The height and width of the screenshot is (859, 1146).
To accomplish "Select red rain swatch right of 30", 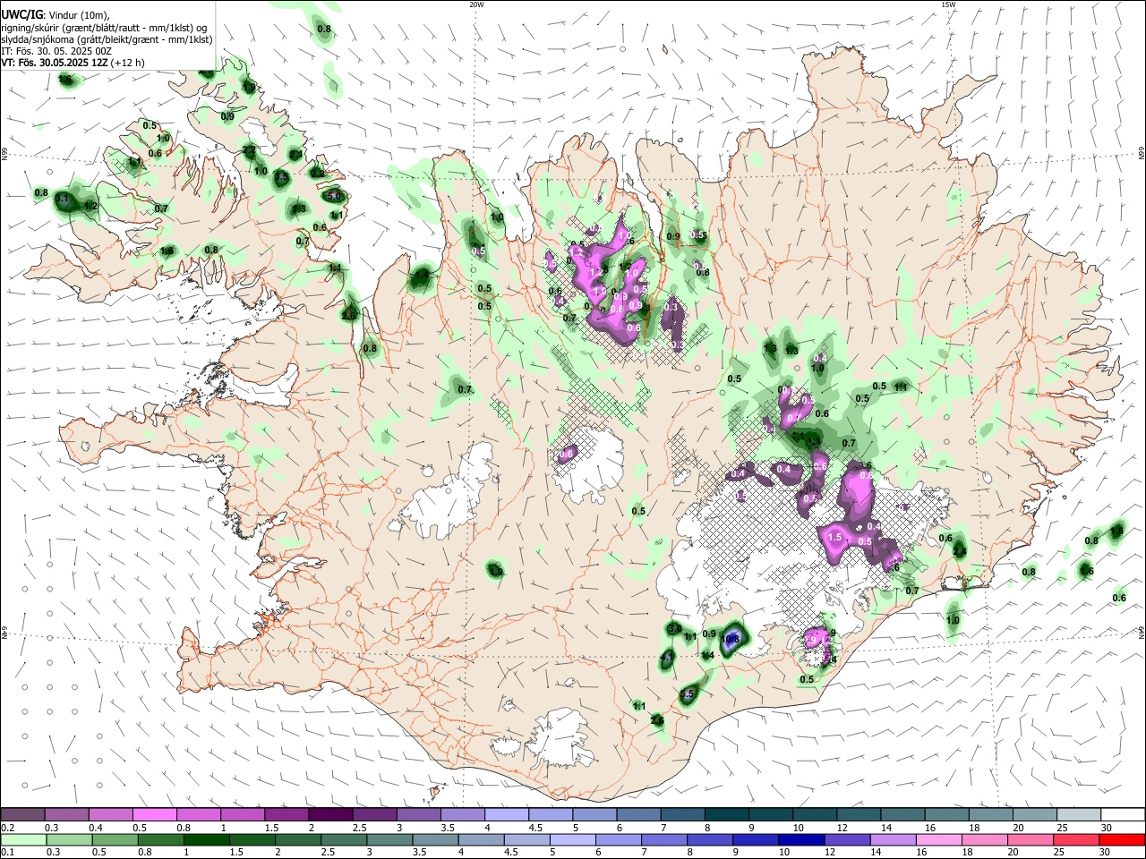I will (x=1123, y=839).
